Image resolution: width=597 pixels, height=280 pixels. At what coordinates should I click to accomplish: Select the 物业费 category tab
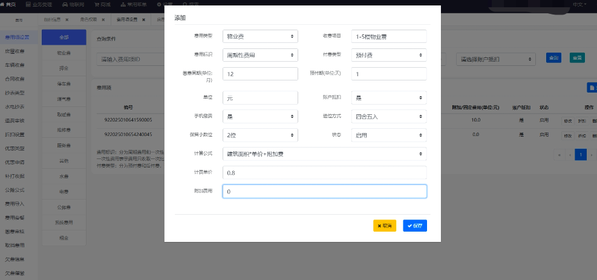[59, 53]
